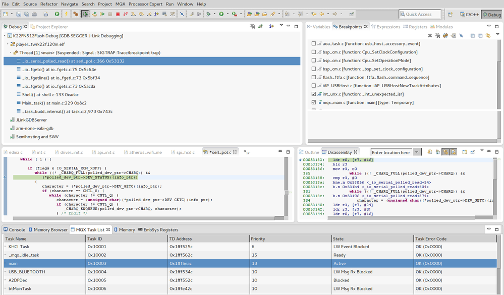Open the Processor Expert menu

146,4
